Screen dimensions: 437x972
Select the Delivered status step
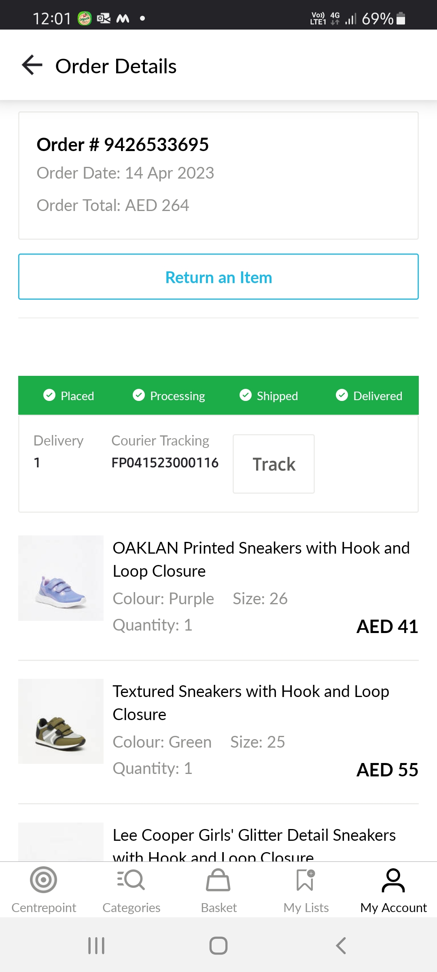369,396
